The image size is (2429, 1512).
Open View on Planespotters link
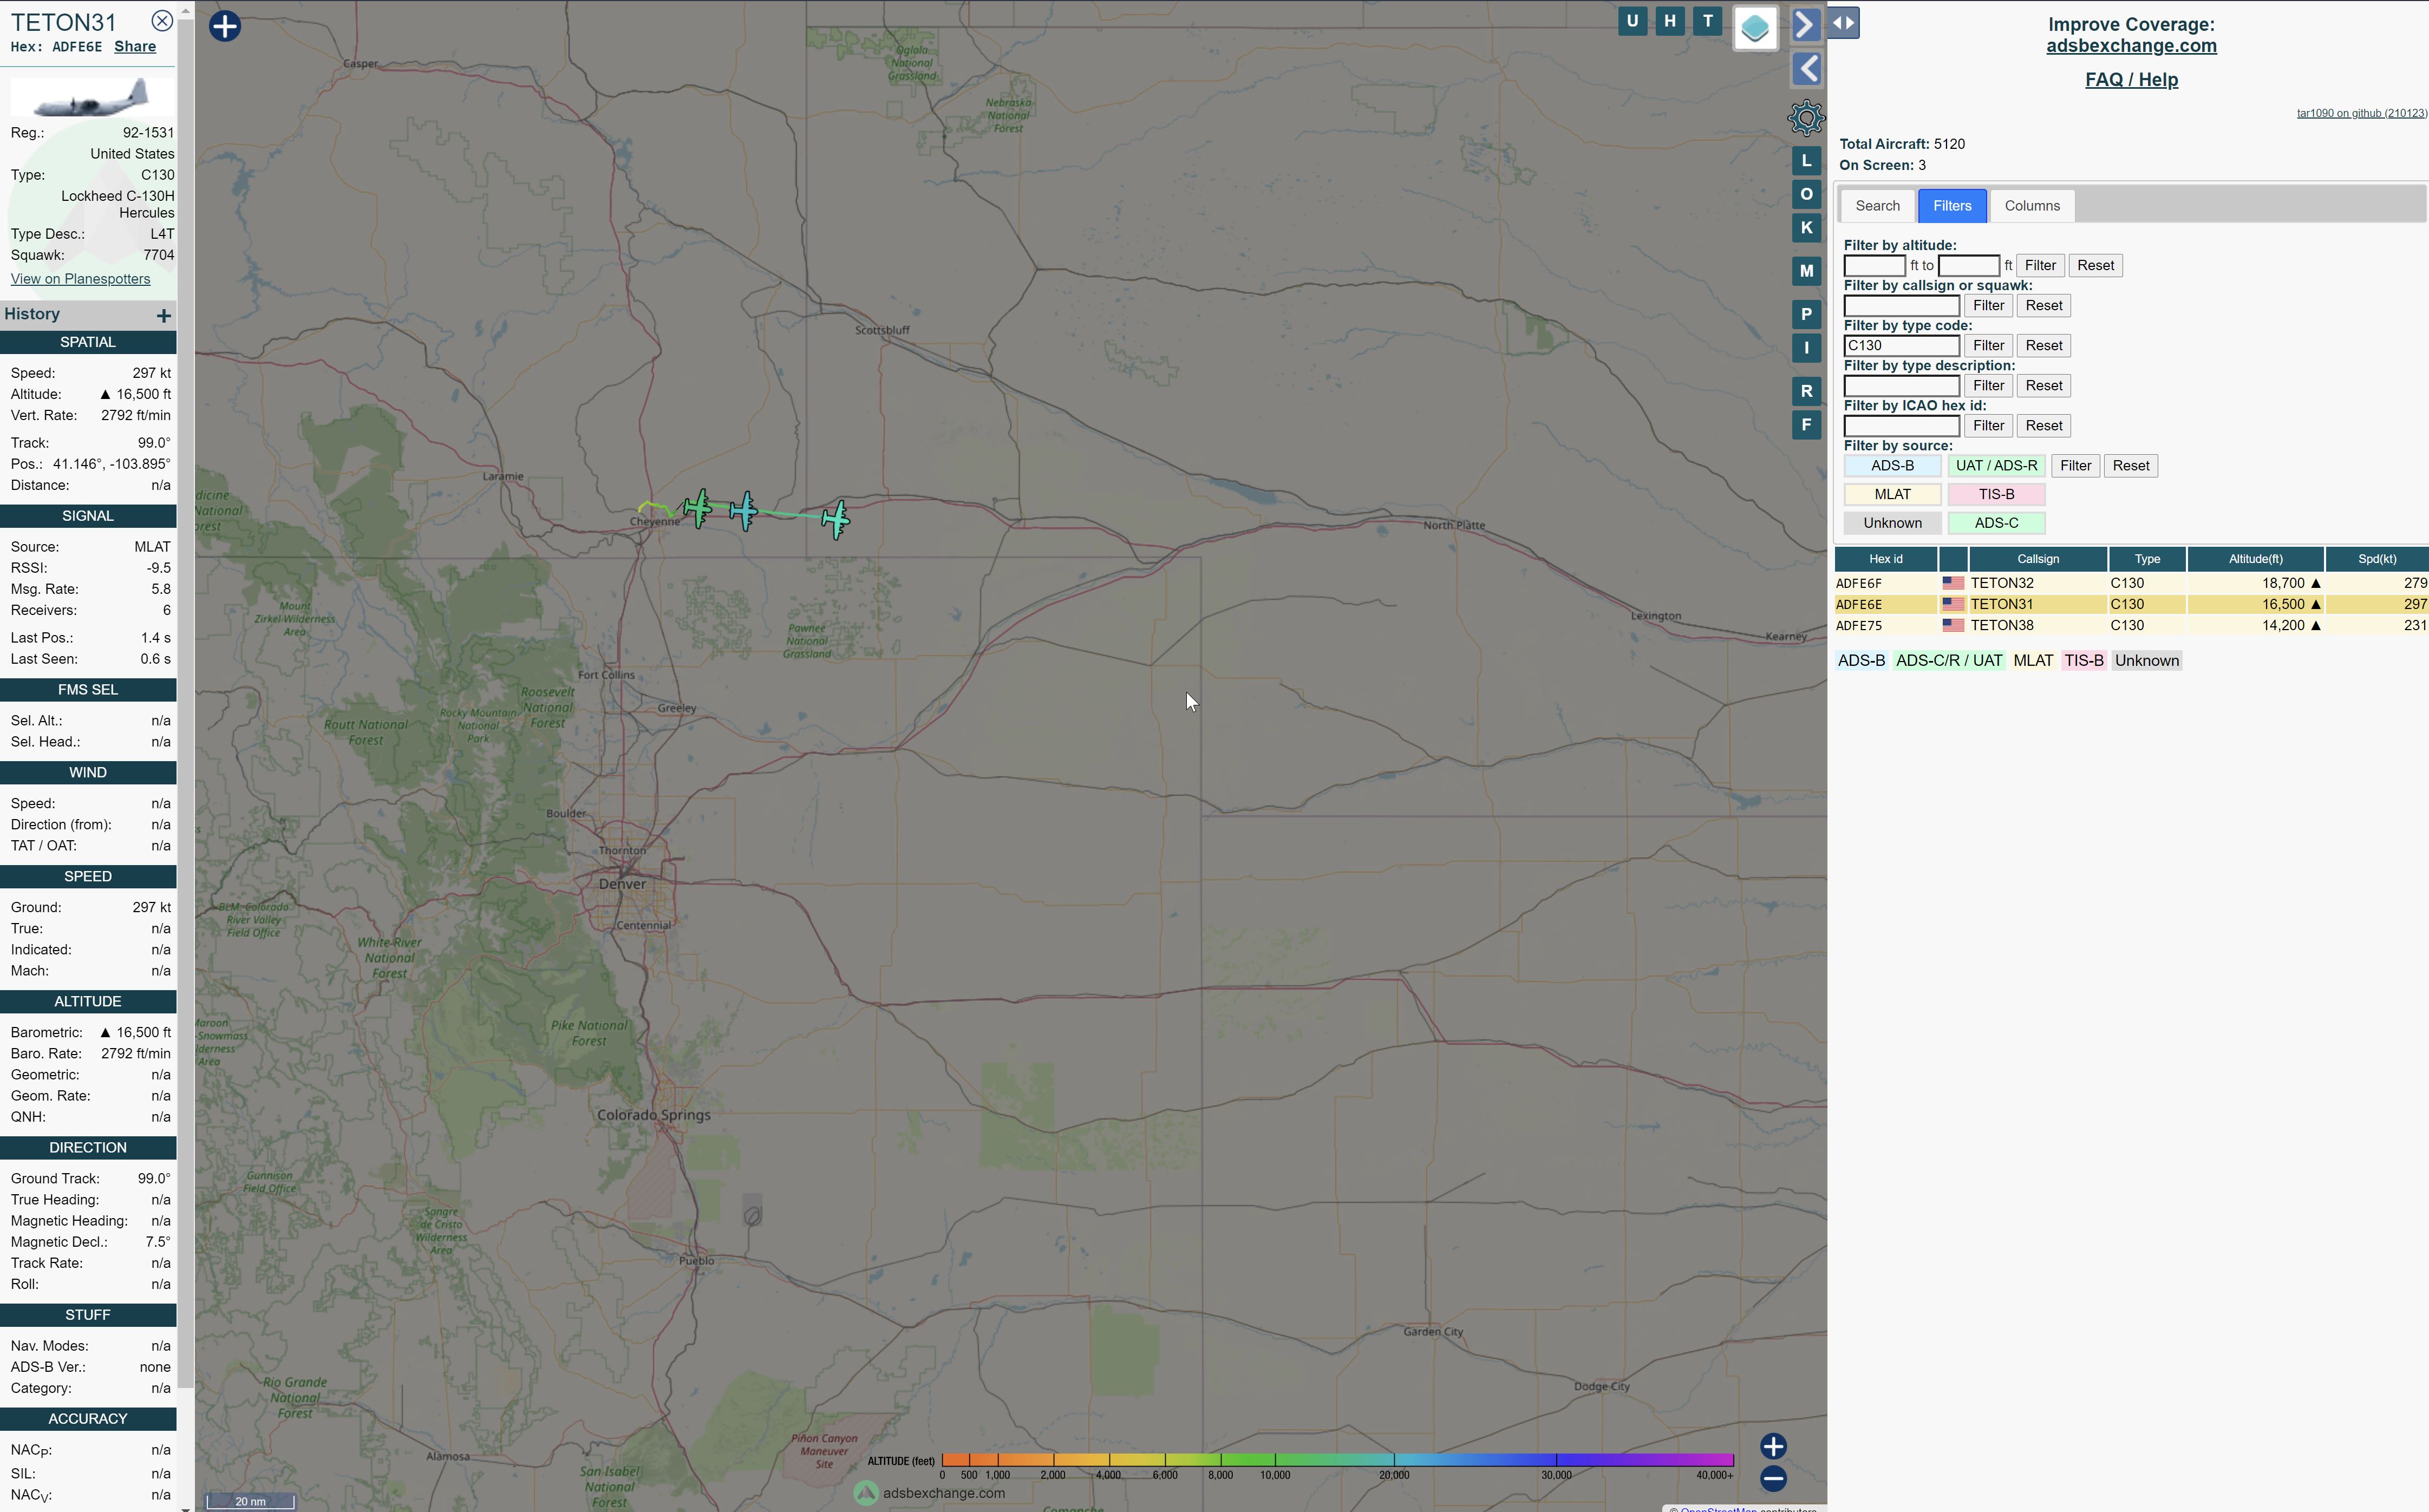click(80, 279)
